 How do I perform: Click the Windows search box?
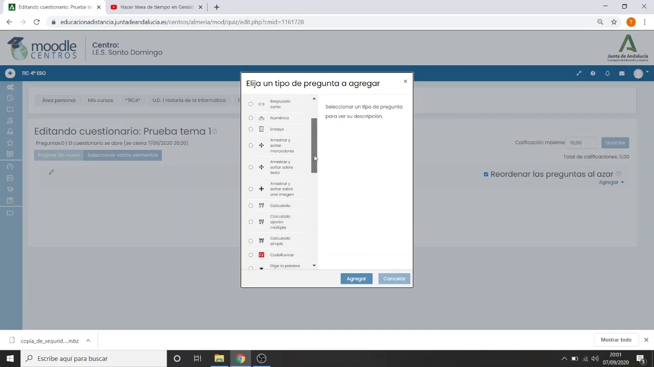(94, 358)
